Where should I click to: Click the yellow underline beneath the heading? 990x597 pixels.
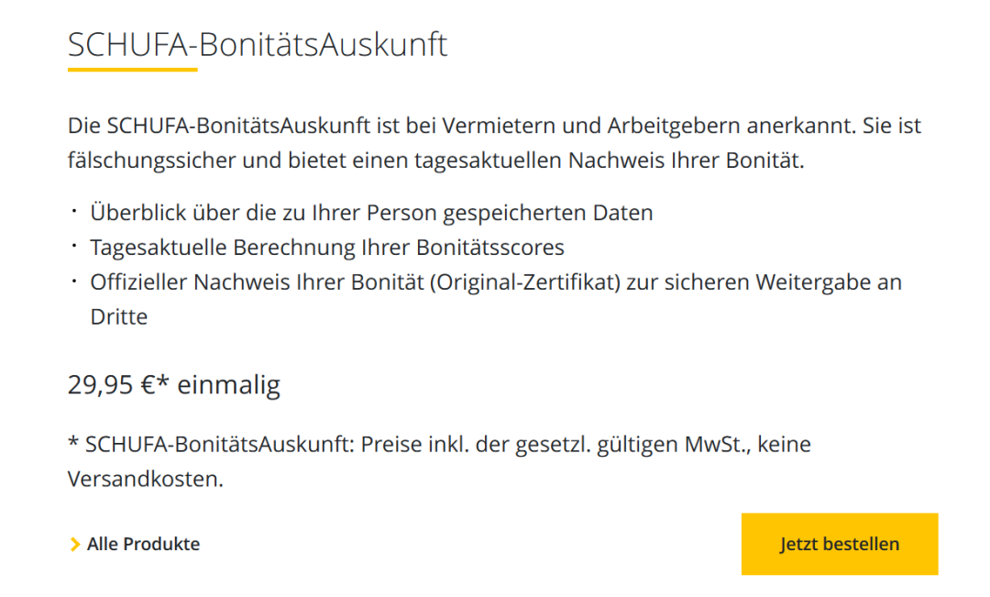[x=132, y=70]
